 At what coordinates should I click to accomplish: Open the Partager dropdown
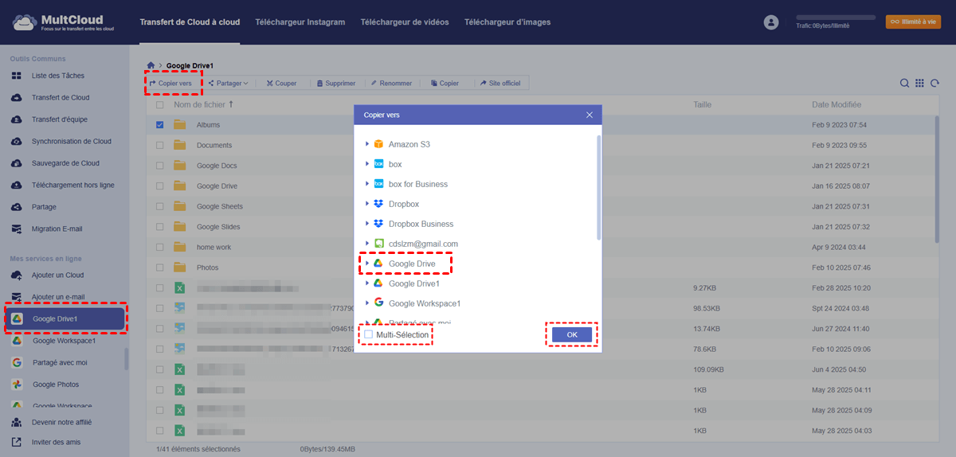click(229, 83)
